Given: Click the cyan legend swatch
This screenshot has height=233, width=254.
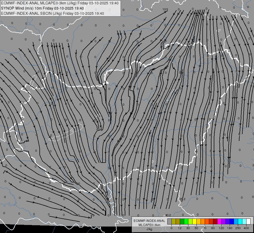Looking at the screenshot, I should [240, 221].
